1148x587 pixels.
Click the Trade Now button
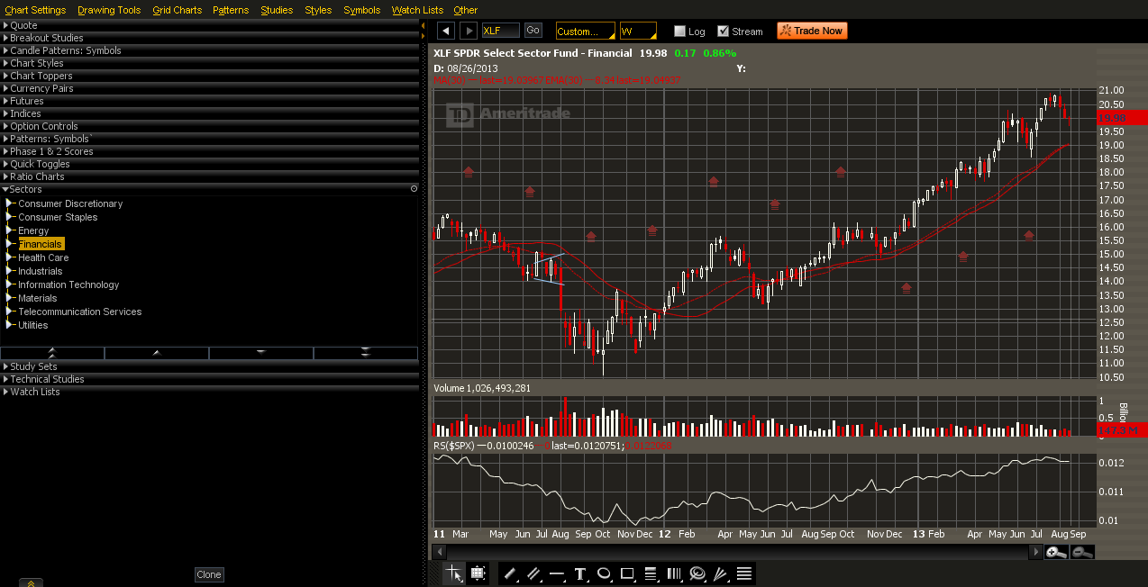pos(811,32)
